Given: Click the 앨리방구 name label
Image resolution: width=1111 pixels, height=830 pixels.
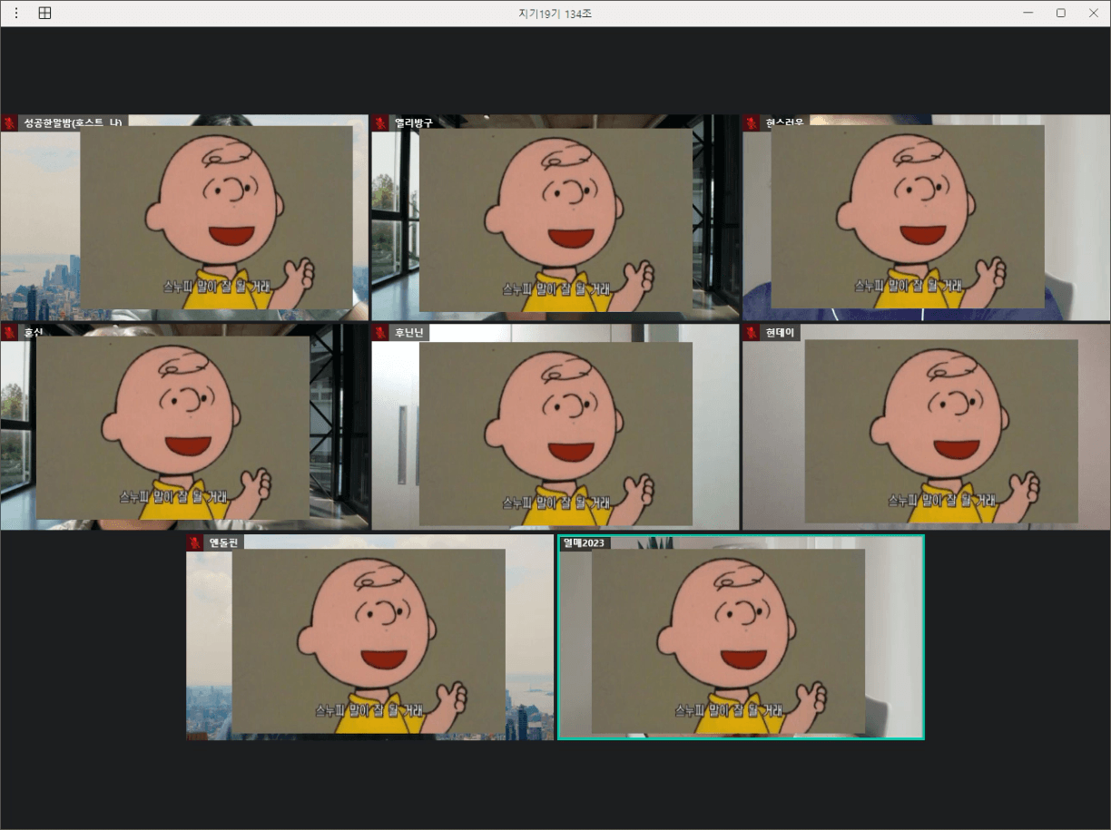Looking at the screenshot, I should pos(413,122).
